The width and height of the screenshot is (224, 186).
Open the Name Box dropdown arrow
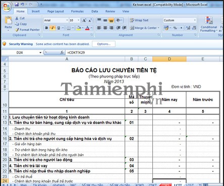40,52
